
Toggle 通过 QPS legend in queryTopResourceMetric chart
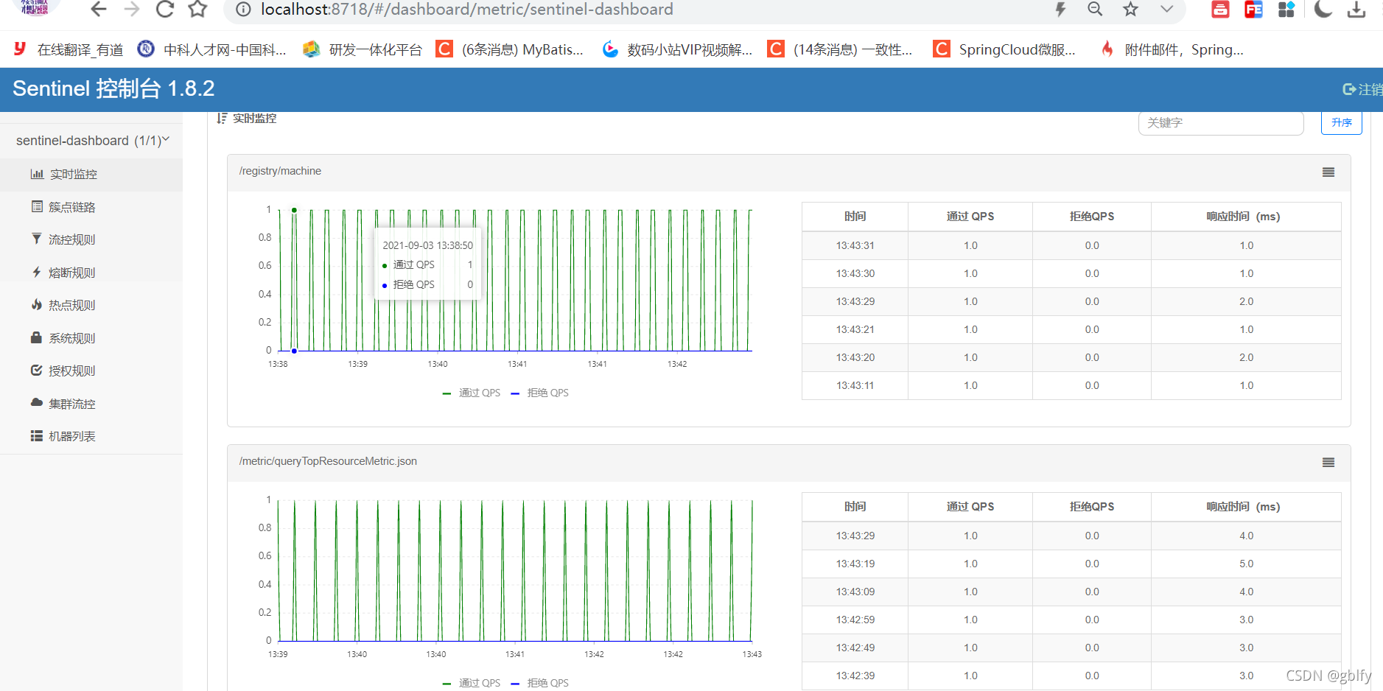click(472, 683)
